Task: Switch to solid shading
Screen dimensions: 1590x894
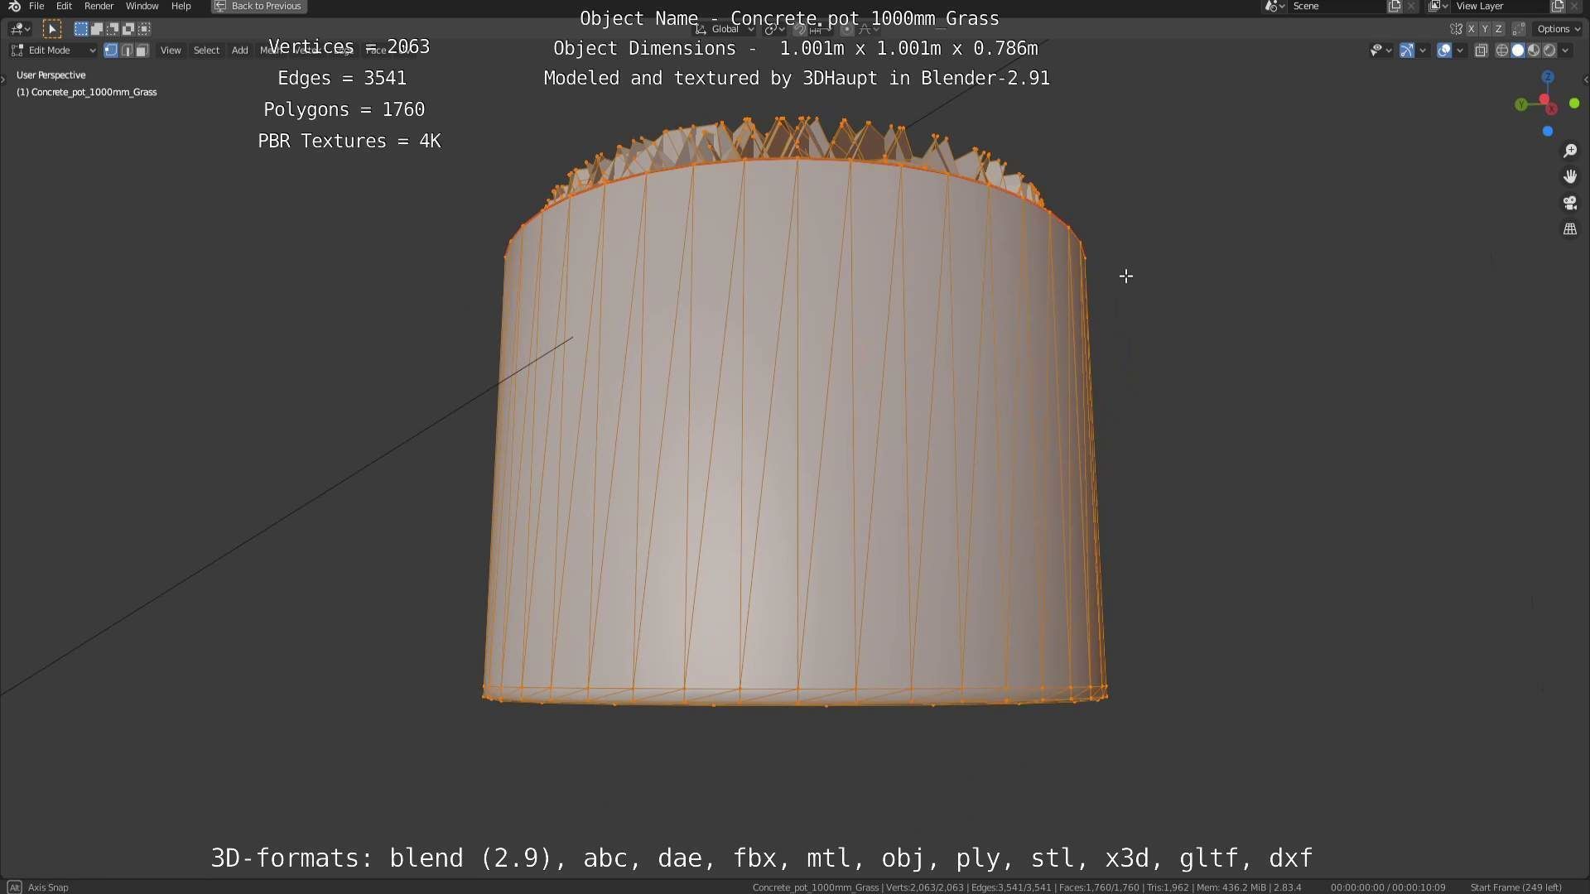Action: (1517, 50)
